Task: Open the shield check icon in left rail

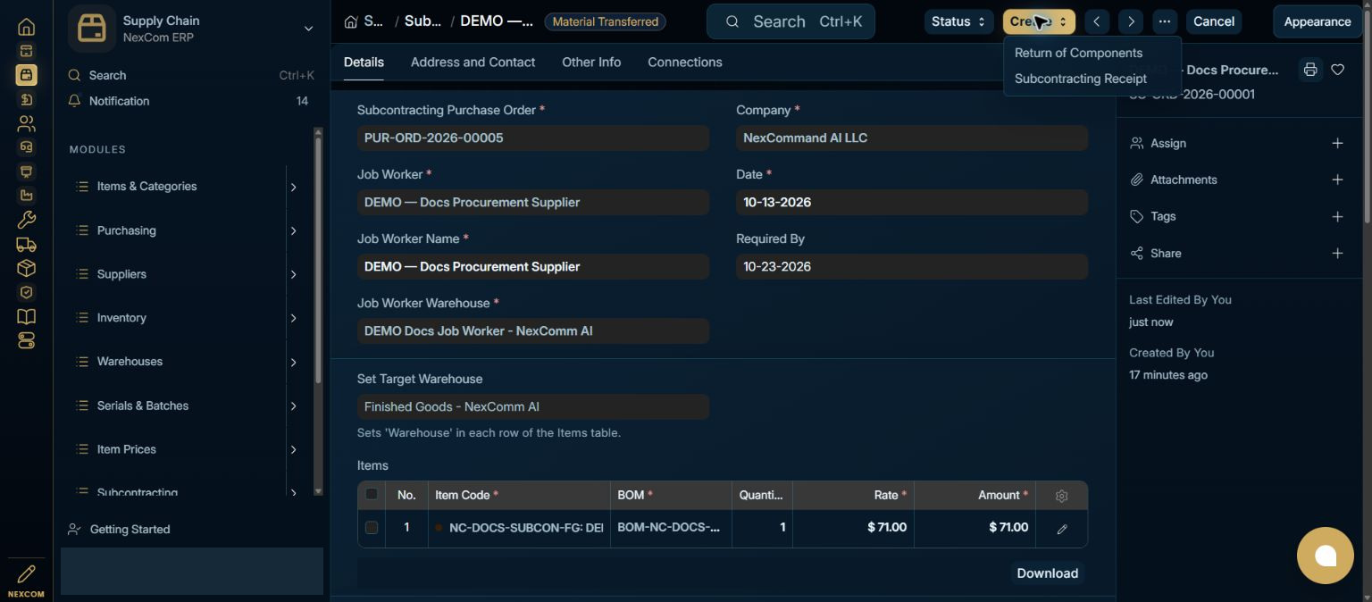Action: [x=26, y=292]
